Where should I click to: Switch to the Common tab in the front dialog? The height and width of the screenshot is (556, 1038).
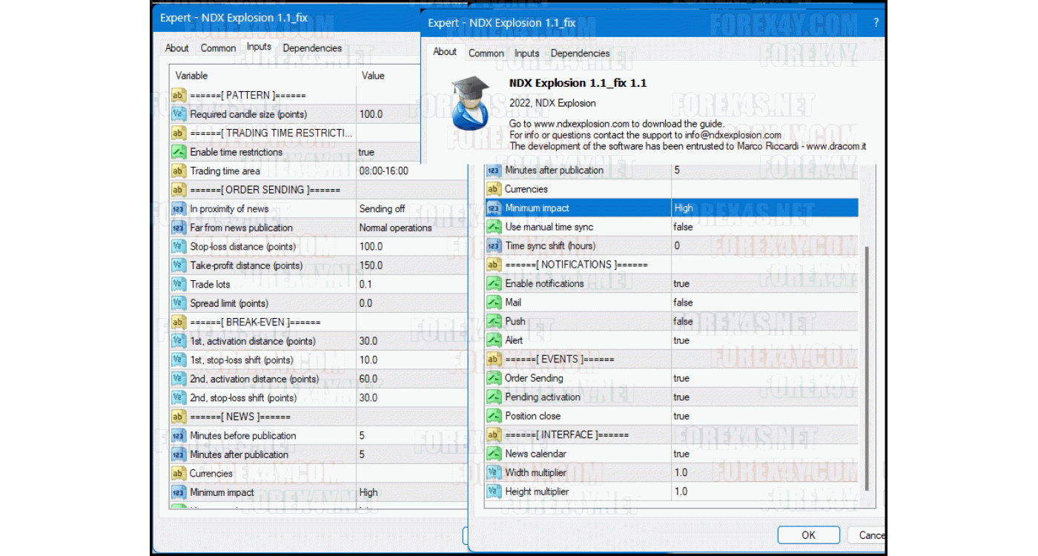(486, 53)
